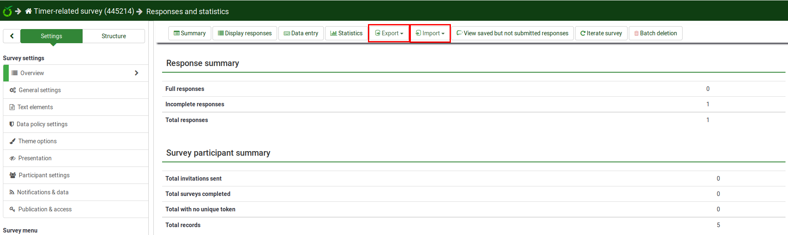
Task: Click the Participant settings users icon
Action: [13, 175]
